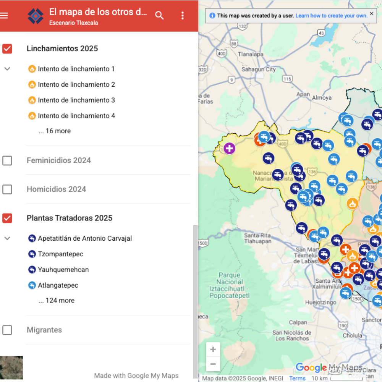This screenshot has width=382, height=382.
Task: Show the '... 16 more' linchamiento items
Action: (54, 131)
